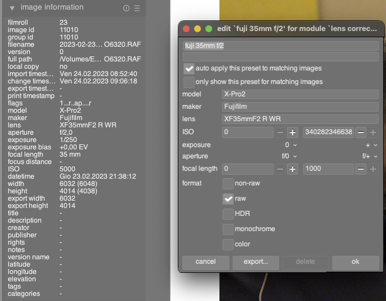Confirm the preset with ok button

355,262
